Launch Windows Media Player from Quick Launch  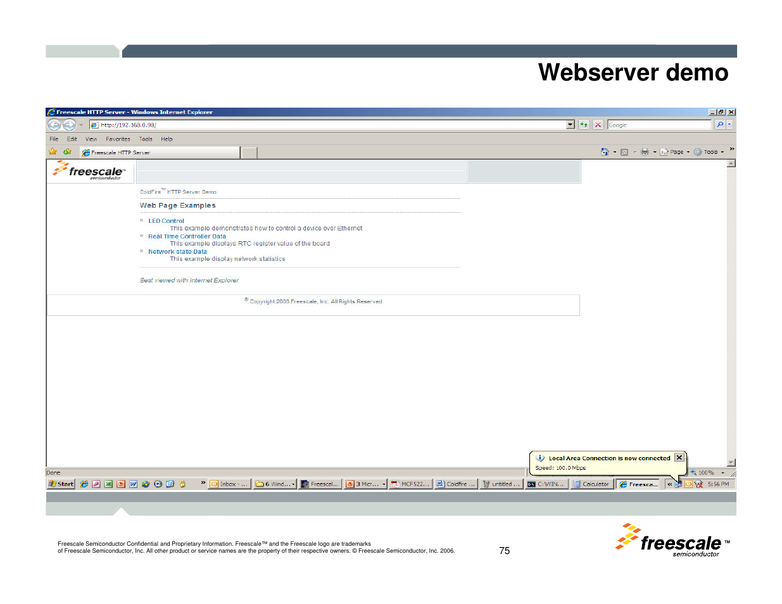[158, 484]
